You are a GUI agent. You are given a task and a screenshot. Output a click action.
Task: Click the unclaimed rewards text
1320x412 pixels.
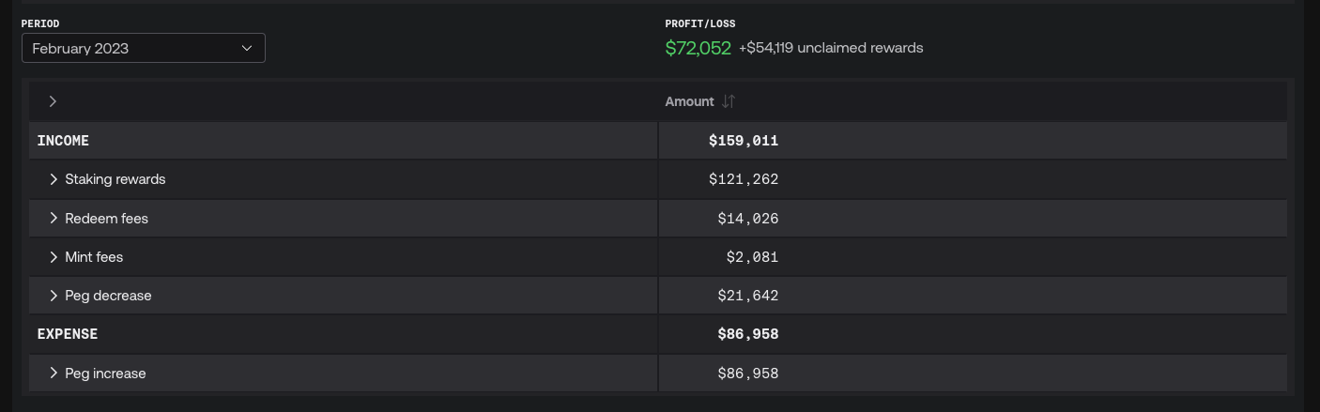pos(831,48)
